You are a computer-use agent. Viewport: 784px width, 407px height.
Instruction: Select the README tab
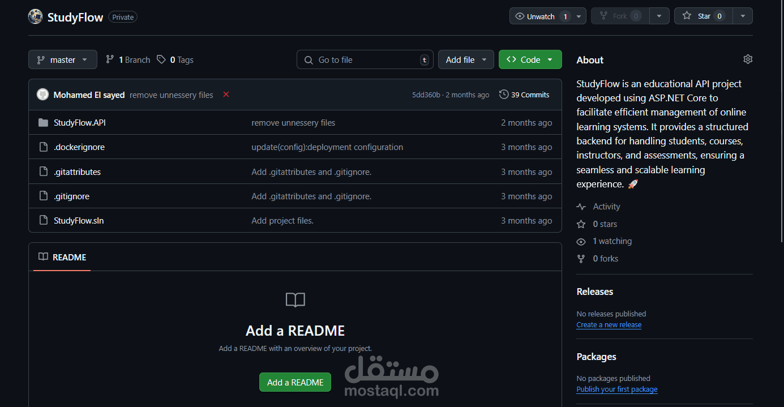62,257
